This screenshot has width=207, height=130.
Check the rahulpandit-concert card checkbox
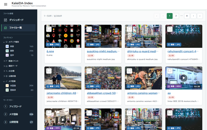click(x=170, y=29)
